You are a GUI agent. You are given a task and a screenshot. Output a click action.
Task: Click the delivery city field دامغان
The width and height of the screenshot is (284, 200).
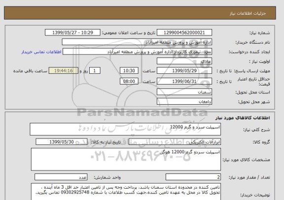click(x=184, y=102)
